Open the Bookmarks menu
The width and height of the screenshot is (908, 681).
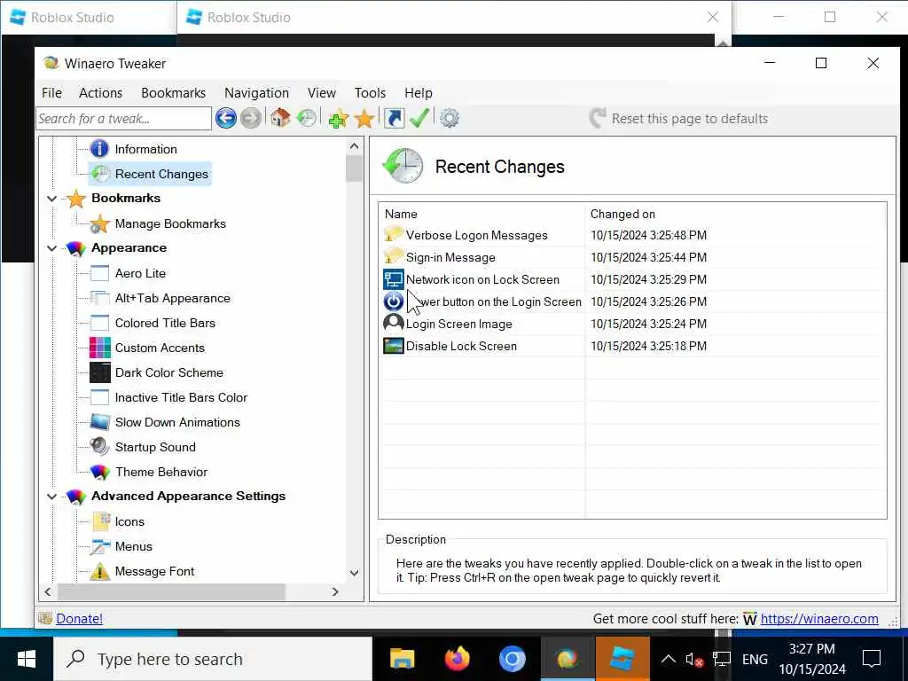[173, 92]
